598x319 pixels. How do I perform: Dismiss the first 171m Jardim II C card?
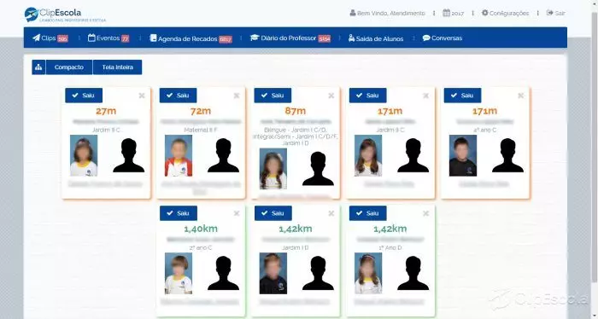pyautogui.click(x=425, y=96)
